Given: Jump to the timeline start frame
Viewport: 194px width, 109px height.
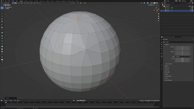Looking at the screenshot, I should coord(77,101).
